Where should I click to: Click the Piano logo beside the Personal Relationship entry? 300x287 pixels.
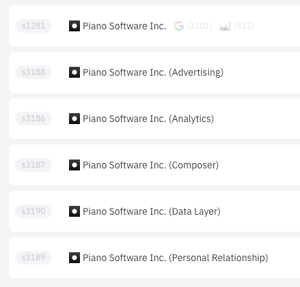[x=74, y=258]
